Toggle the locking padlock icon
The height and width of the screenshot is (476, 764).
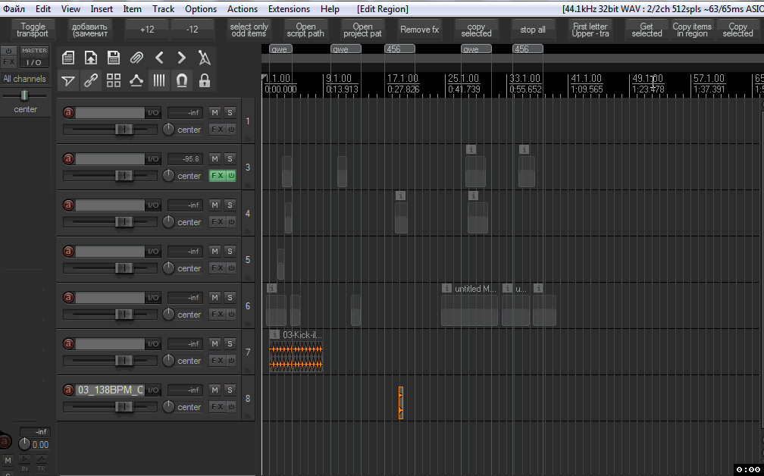(x=205, y=80)
